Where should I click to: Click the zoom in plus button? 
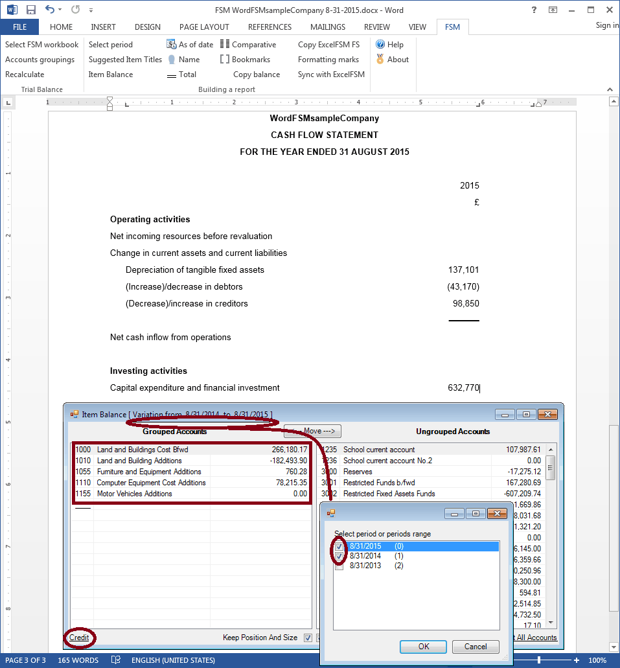coord(577,660)
